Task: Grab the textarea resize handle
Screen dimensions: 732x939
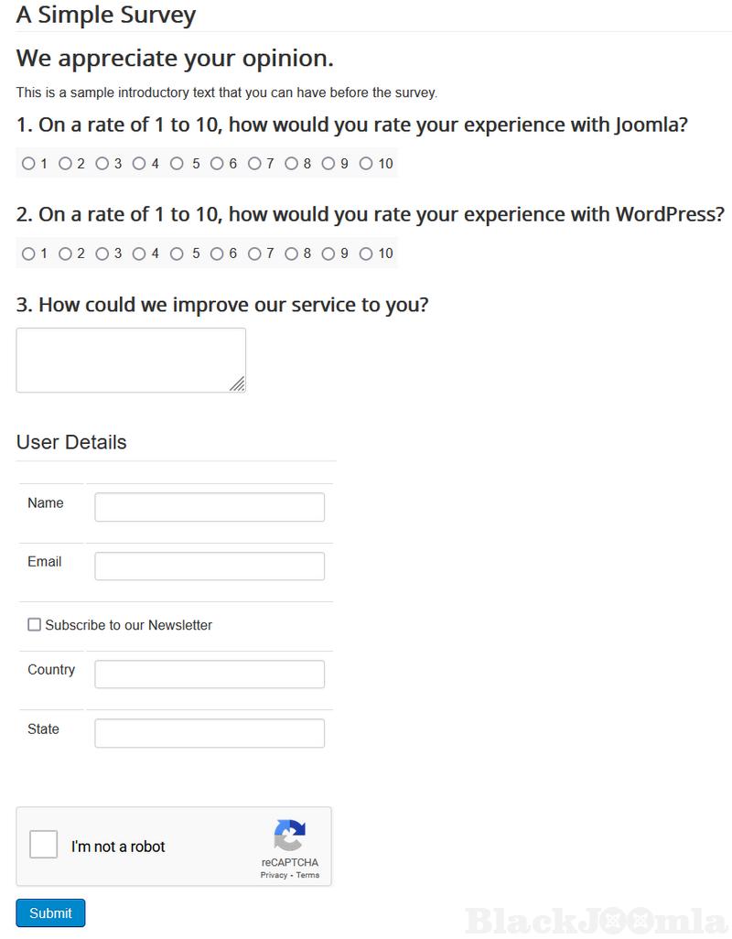Action: [238, 385]
